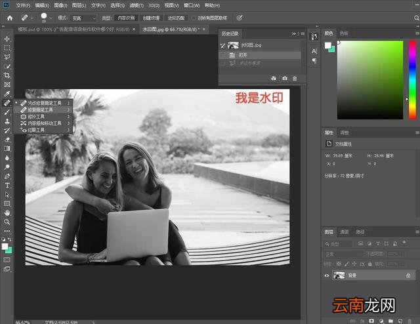Open Properties panel flyout menu
This screenshot has width=420, height=324.
point(417,132)
